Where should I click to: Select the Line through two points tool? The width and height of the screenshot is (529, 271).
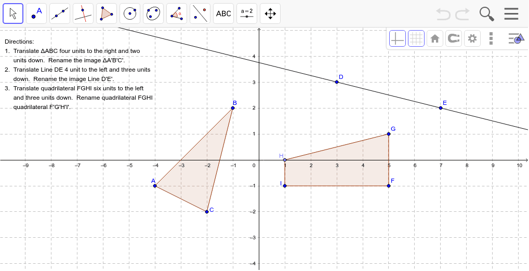pyautogui.click(x=59, y=13)
